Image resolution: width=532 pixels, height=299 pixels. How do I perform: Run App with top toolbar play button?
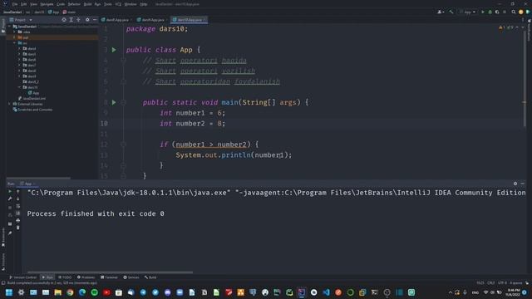[483, 12]
